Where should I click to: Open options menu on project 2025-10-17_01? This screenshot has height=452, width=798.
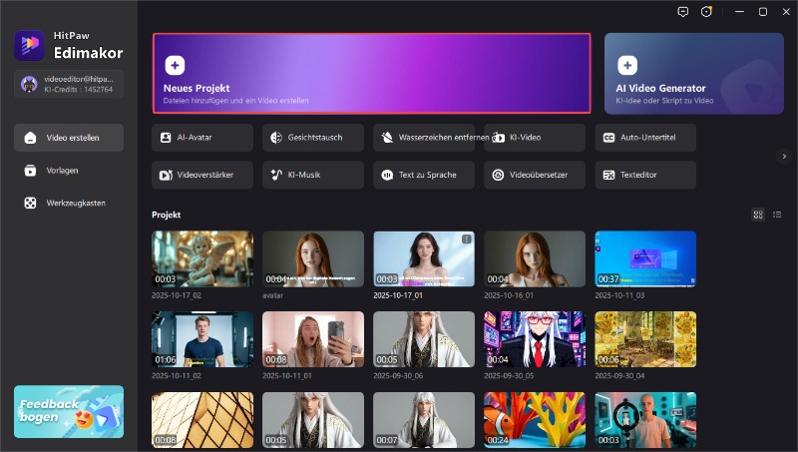tap(467, 239)
